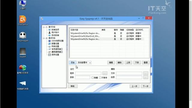Focus the 程序 input field
192x108 pixels.
pos(88,73)
